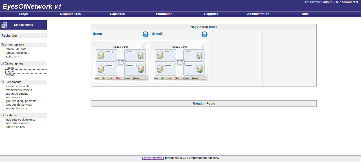Open the Aide menu

pyautogui.click(x=305, y=14)
